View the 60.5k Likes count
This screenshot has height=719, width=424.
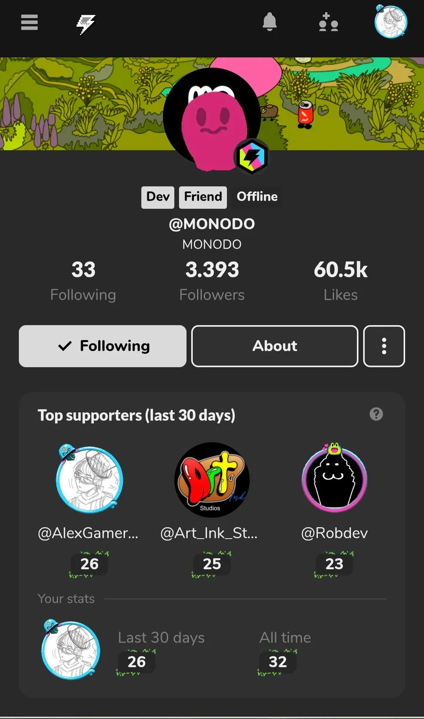341,282
